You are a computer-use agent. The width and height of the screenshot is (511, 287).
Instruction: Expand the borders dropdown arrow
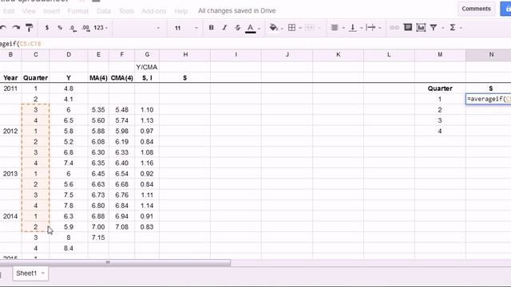click(300, 29)
